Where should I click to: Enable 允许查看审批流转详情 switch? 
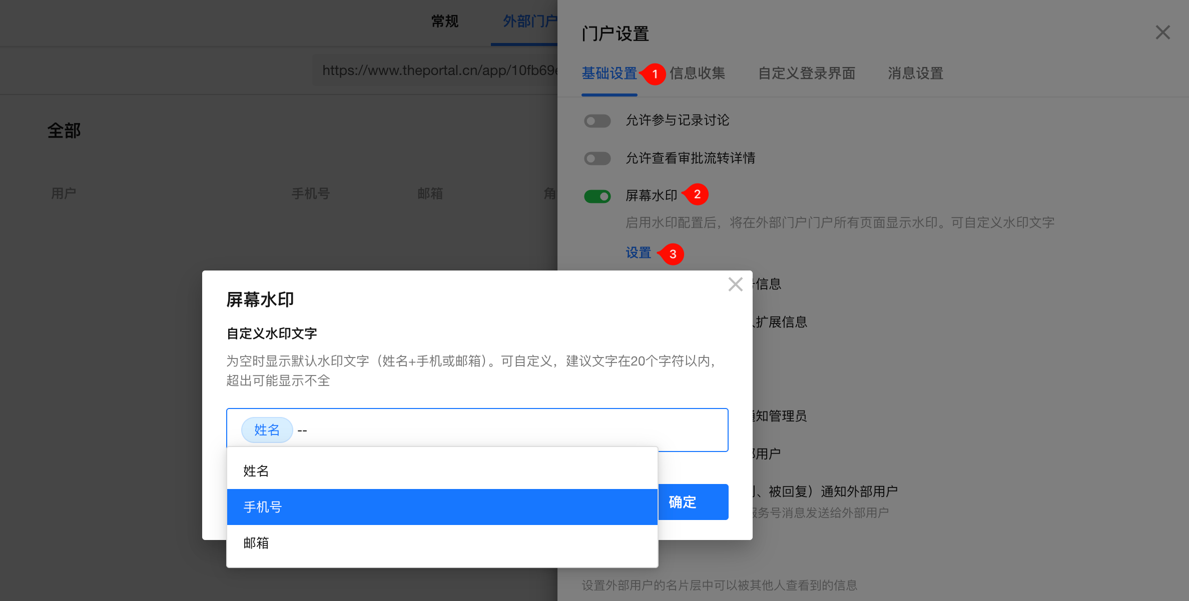597,158
